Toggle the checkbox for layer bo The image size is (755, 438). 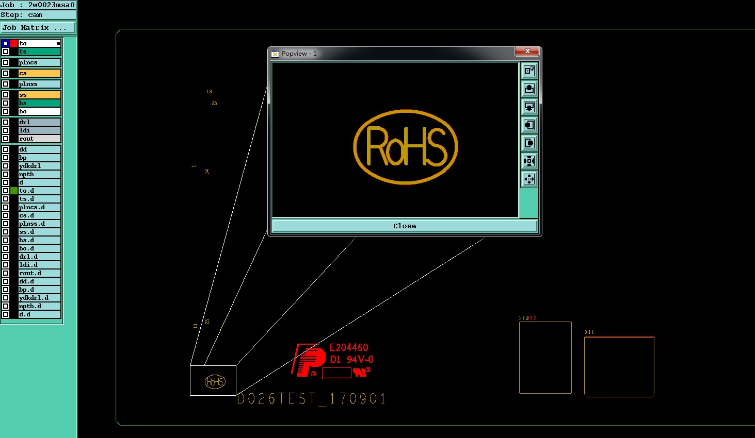[6, 111]
